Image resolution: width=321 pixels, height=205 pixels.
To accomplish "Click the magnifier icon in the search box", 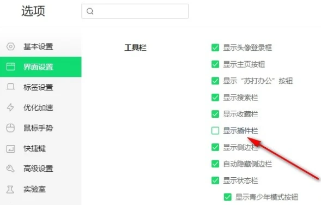I will point(90,11).
